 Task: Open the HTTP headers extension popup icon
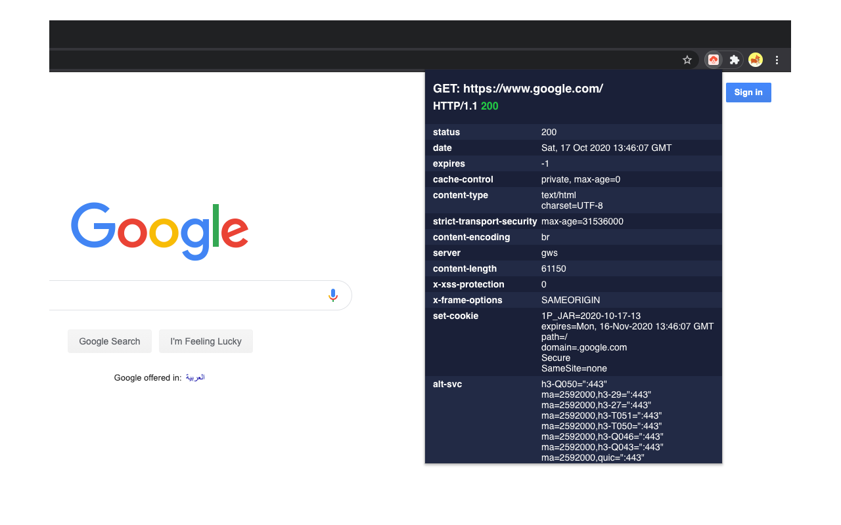(x=713, y=60)
